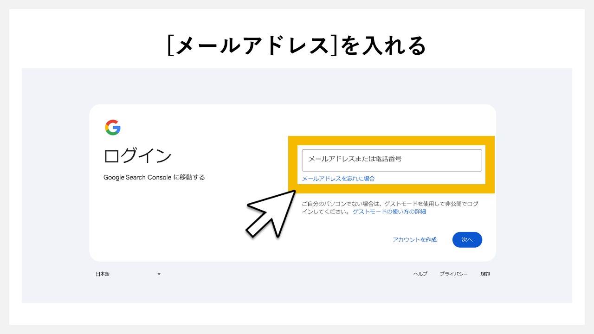Click the dropdown arrow next to 日本語
The image size is (594, 334).
[x=159, y=274]
